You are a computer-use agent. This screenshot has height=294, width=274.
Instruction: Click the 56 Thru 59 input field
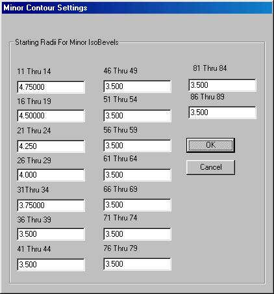point(137,146)
